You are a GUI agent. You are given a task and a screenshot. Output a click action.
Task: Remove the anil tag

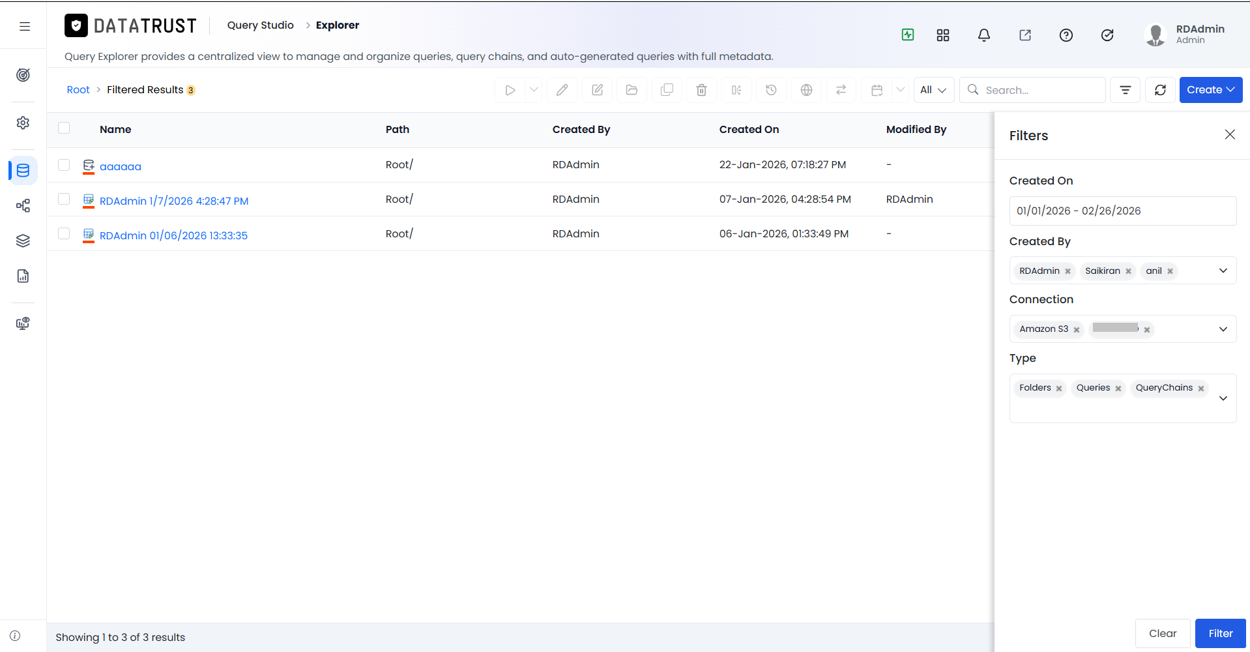(1170, 271)
